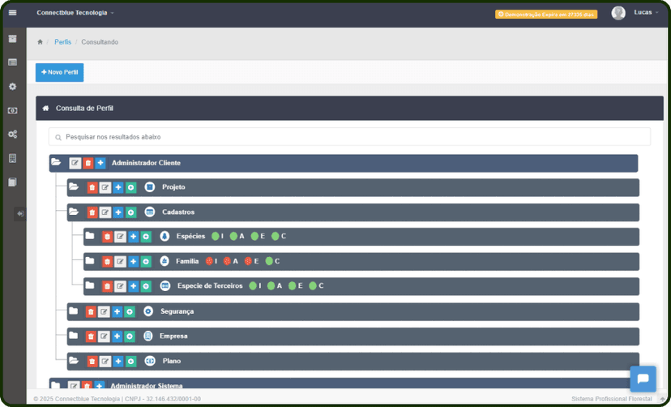The image size is (671, 407).
Task: Click the blue plus icon on Segurança row
Action: [x=117, y=311]
